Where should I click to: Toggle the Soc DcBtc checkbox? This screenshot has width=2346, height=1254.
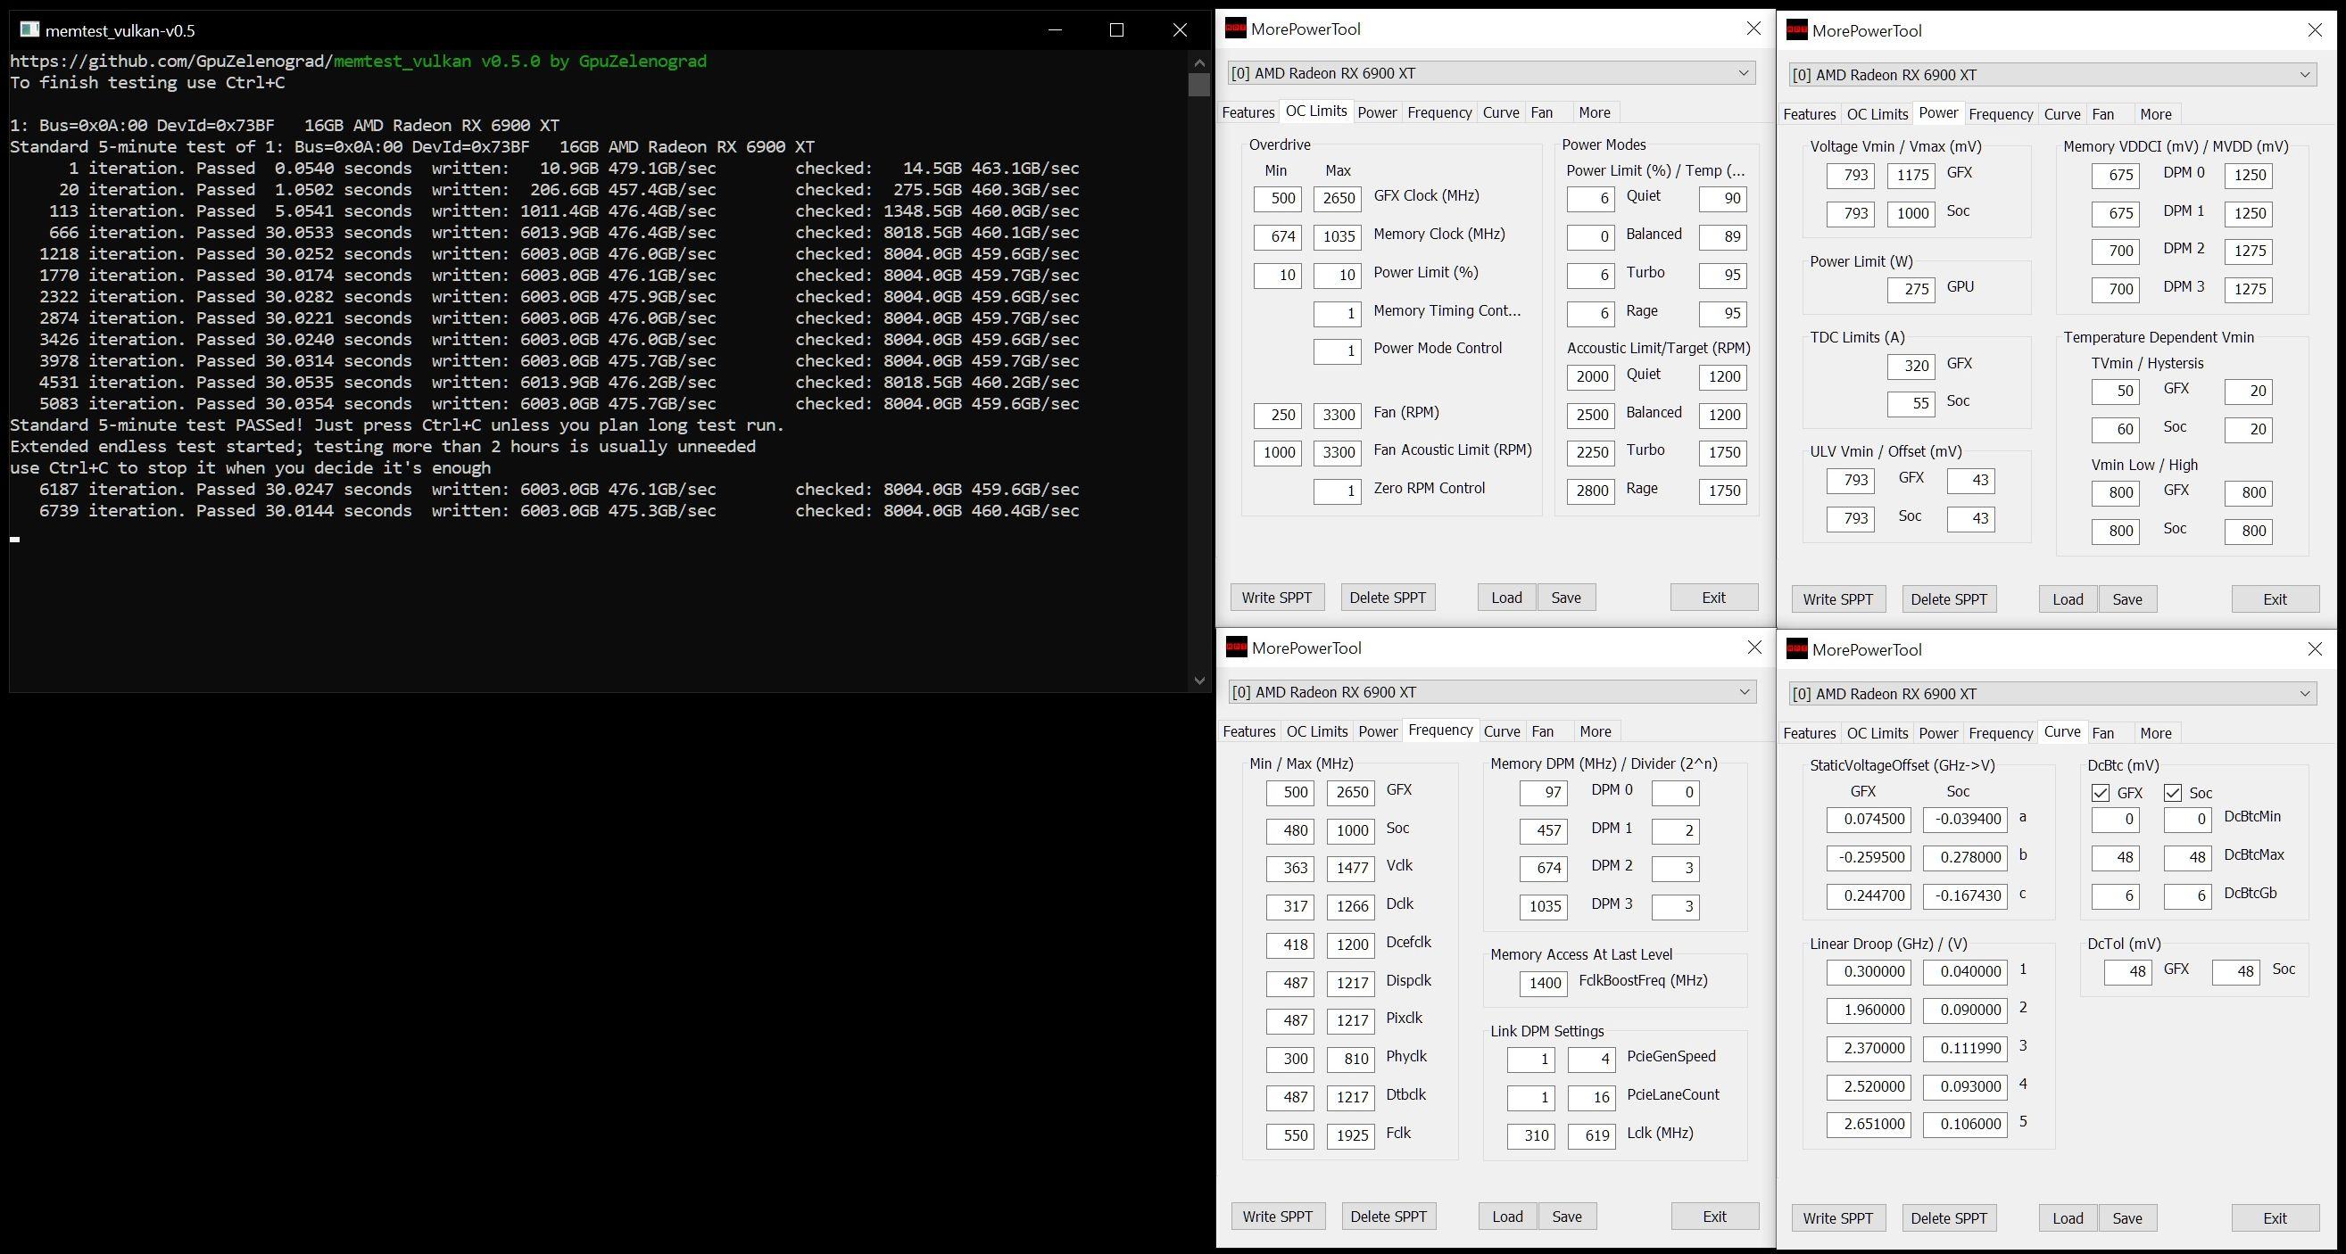[x=2173, y=793]
